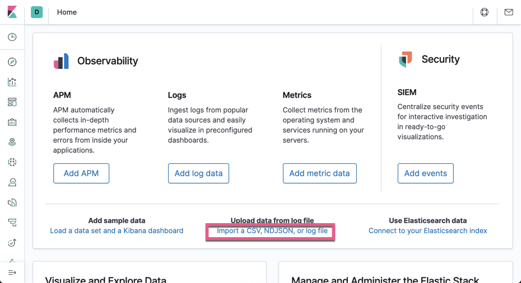Click the Add events button
The width and height of the screenshot is (521, 283).
(425, 173)
